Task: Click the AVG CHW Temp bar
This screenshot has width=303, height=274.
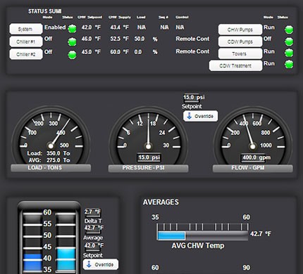Action: click(203, 235)
